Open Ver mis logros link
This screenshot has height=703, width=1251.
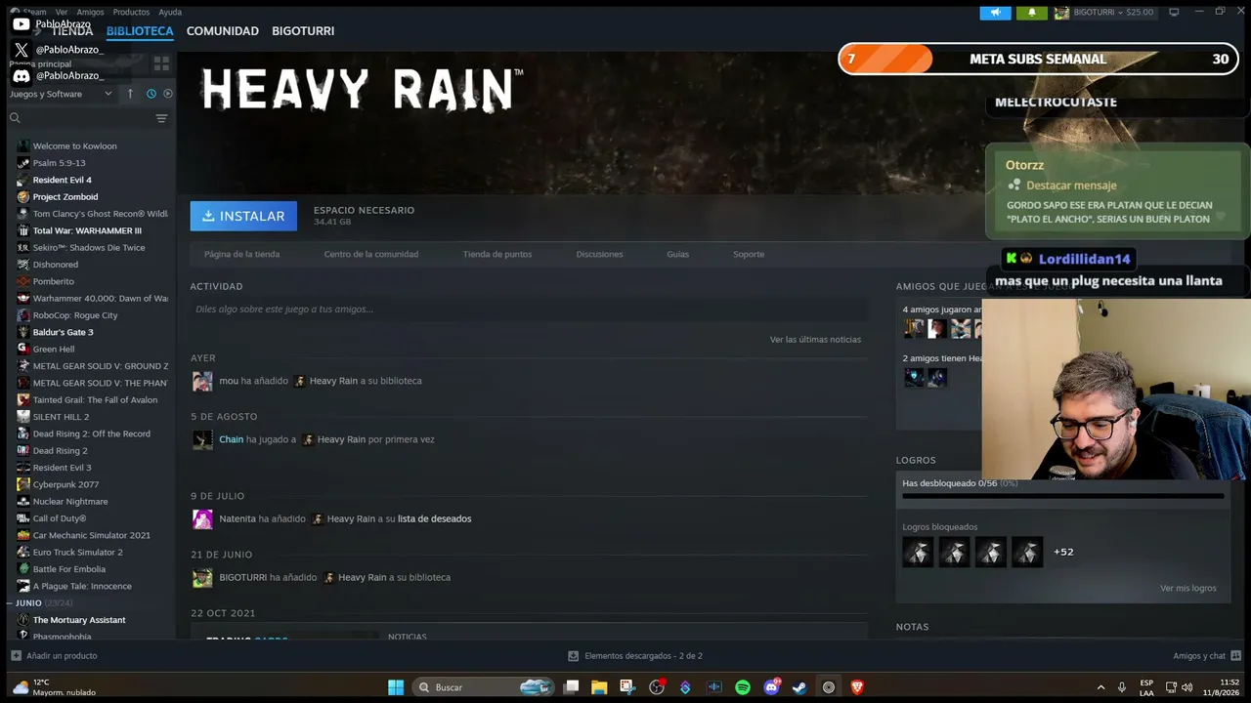click(1188, 589)
